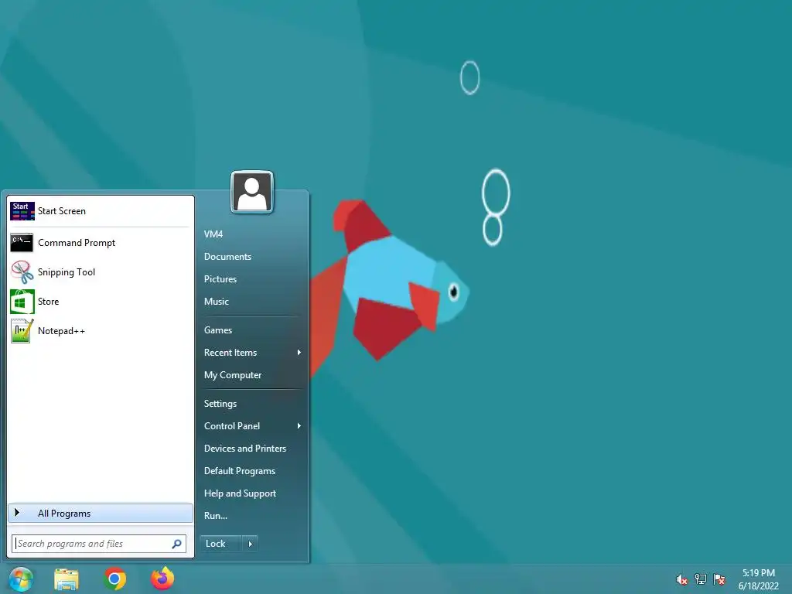Screen dimensions: 792x594
Task: Click the Lock button
Action: (x=220, y=544)
